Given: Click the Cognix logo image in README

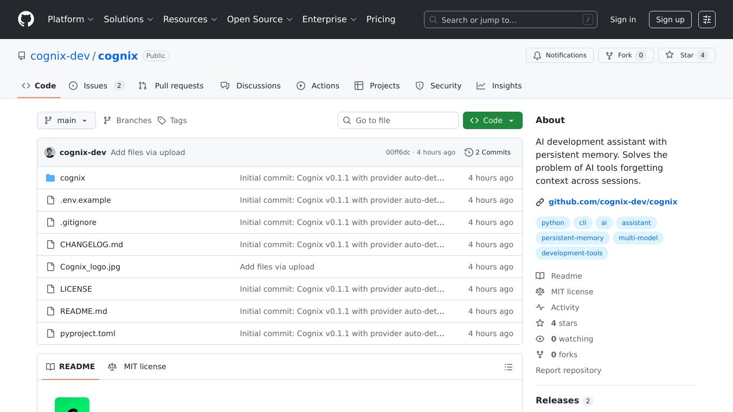Looking at the screenshot, I should [72, 404].
